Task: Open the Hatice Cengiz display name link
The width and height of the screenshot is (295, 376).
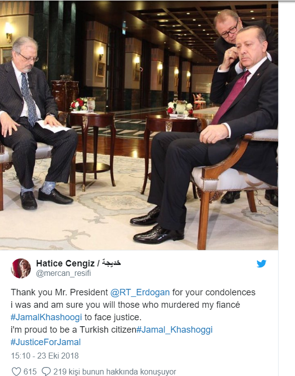Action: point(65,263)
